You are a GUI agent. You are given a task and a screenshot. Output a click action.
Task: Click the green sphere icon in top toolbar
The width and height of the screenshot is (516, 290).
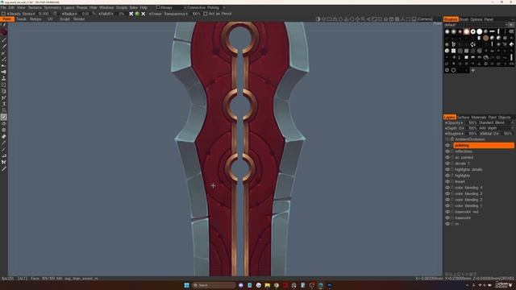(x=137, y=14)
